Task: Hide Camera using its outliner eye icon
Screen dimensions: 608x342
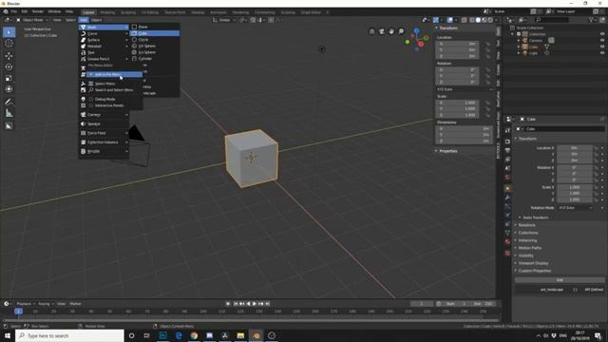Action: tap(602, 40)
